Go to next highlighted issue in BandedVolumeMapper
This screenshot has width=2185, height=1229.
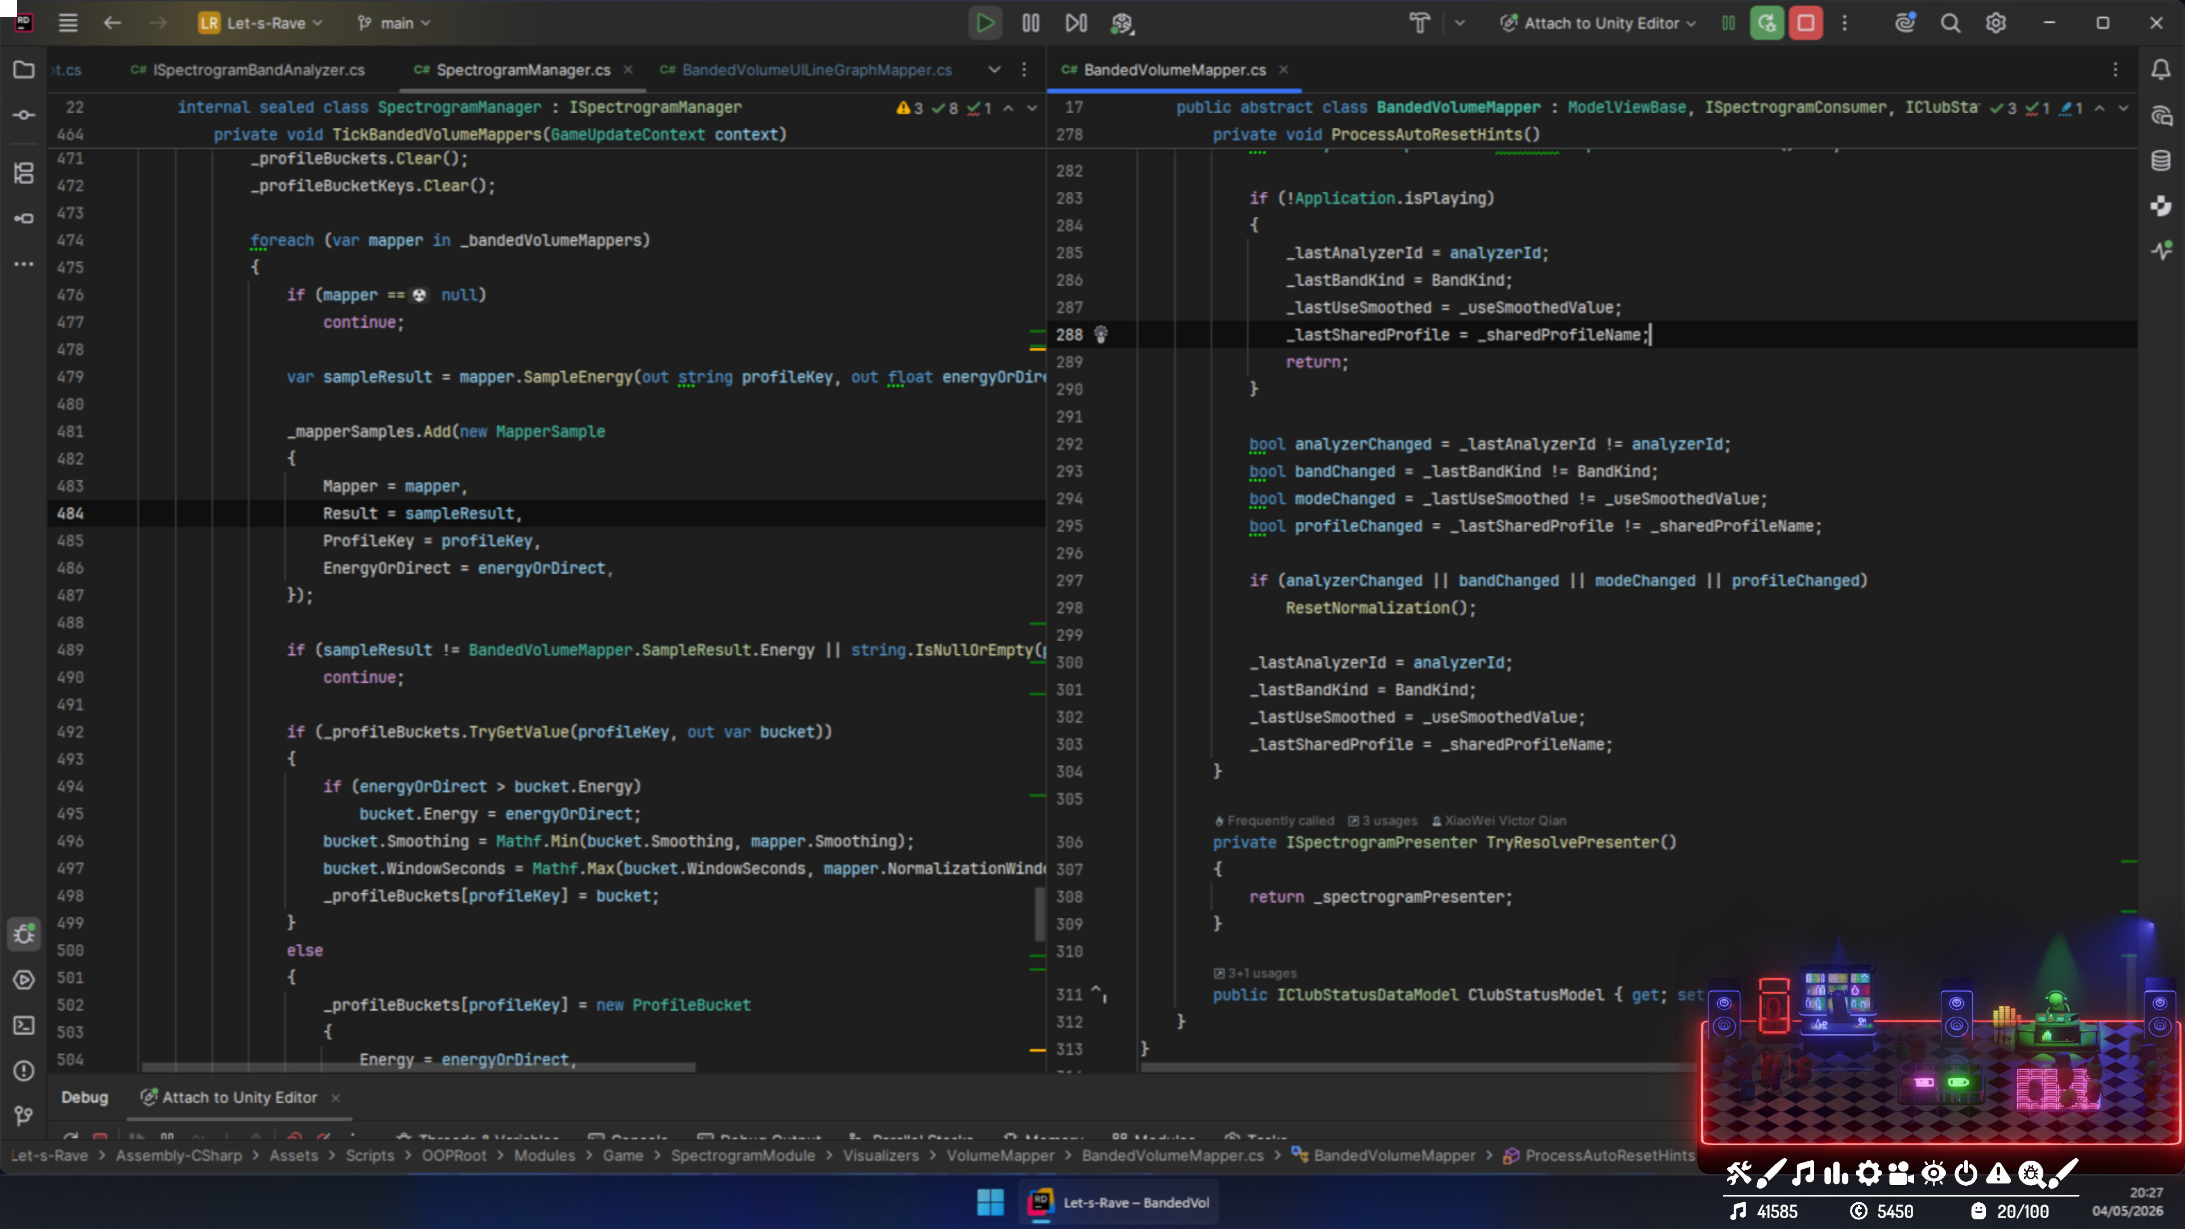coord(2123,108)
